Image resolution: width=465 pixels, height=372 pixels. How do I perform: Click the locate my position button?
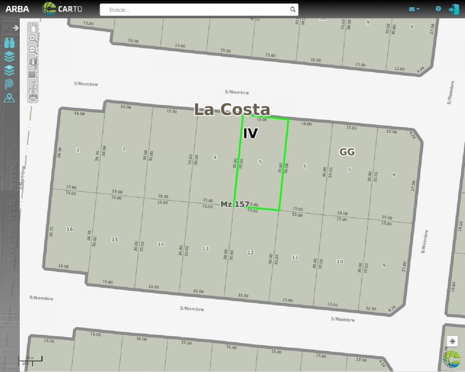pos(452,341)
